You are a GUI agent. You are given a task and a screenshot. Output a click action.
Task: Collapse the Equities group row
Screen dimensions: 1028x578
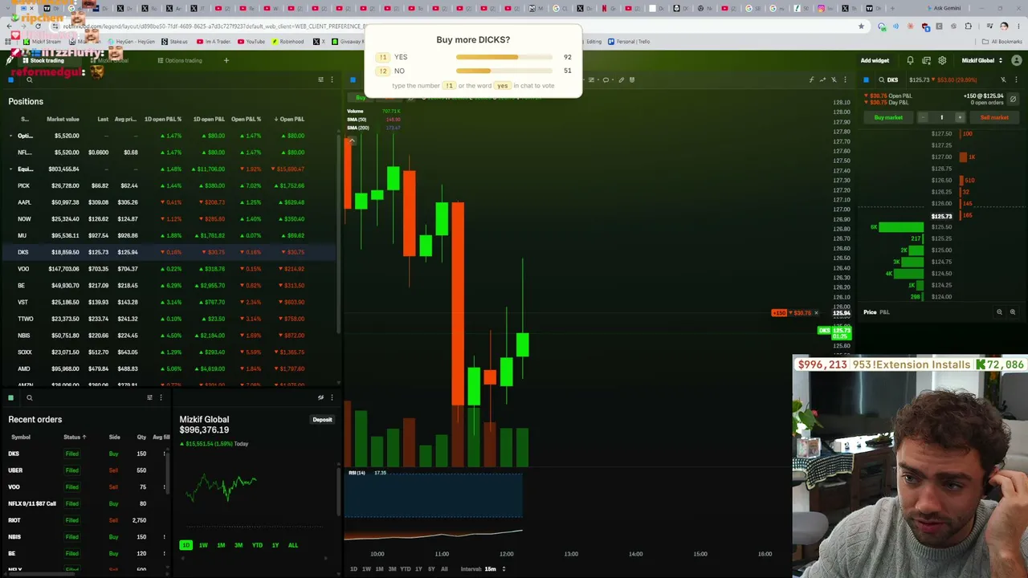[10, 169]
